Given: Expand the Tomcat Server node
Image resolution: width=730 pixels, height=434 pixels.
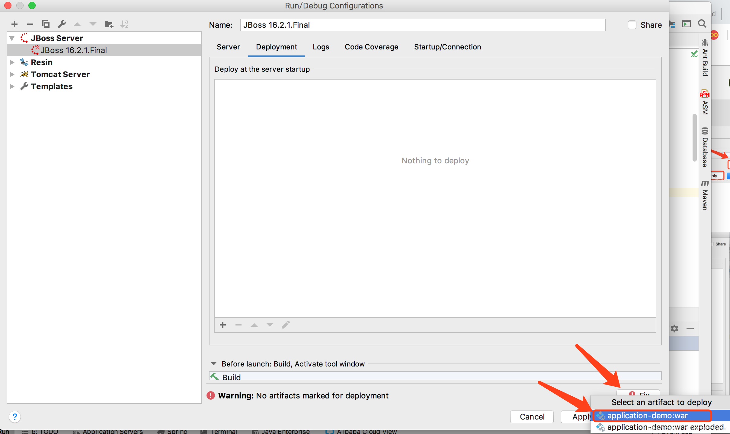Looking at the screenshot, I should pyautogui.click(x=12, y=74).
